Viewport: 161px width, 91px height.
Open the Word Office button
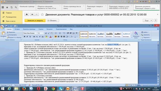2,27
